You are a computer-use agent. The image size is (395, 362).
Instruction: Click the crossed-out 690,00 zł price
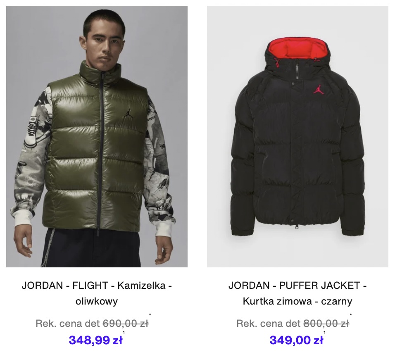pos(126,323)
